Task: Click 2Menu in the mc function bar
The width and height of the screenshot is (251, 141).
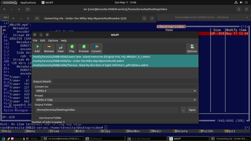Action: (31, 131)
